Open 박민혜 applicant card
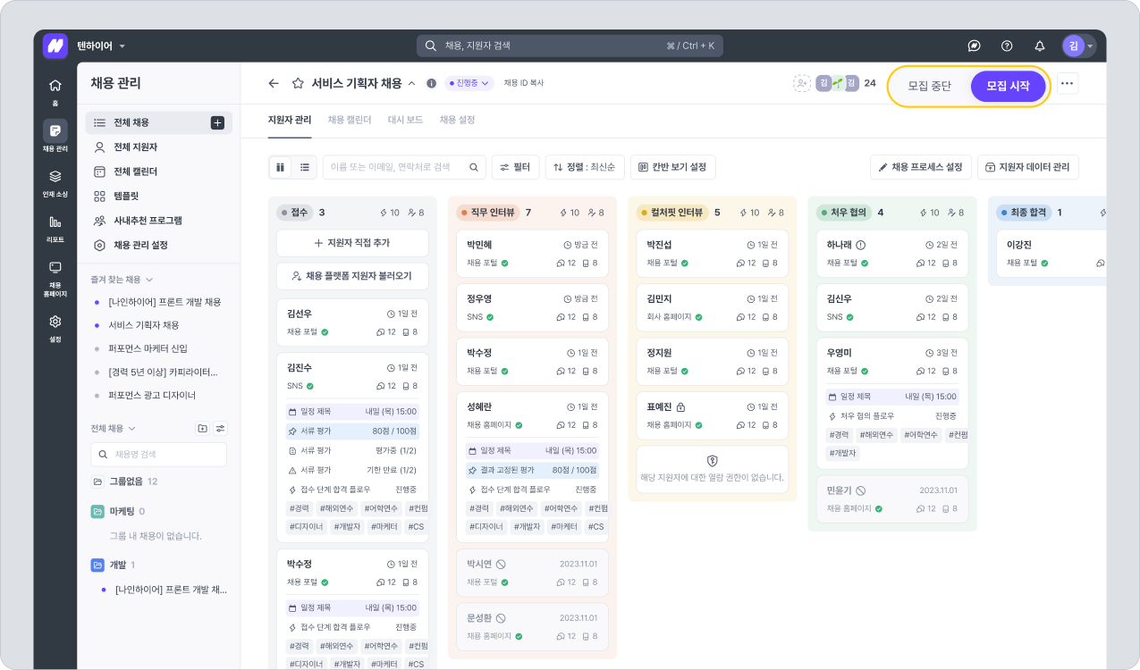 532,253
